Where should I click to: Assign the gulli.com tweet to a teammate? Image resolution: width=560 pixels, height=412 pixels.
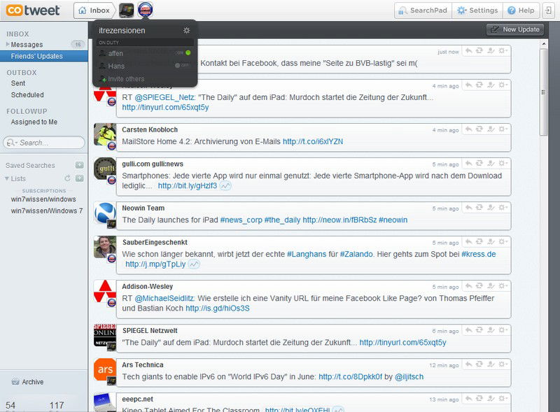[x=491, y=163]
